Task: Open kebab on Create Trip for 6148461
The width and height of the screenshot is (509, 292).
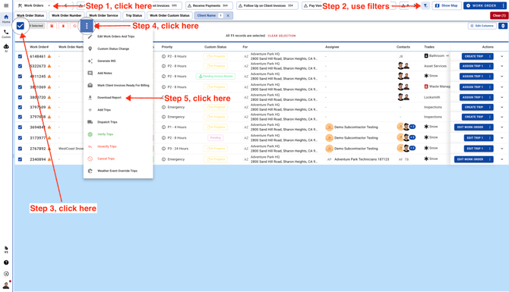Action: pyautogui.click(x=489, y=56)
